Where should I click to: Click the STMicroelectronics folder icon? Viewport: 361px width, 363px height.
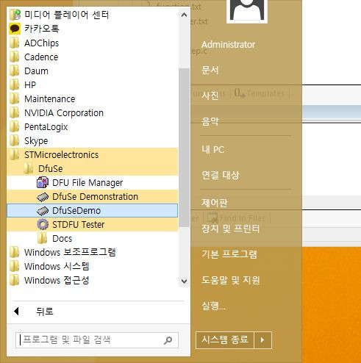tap(15, 154)
